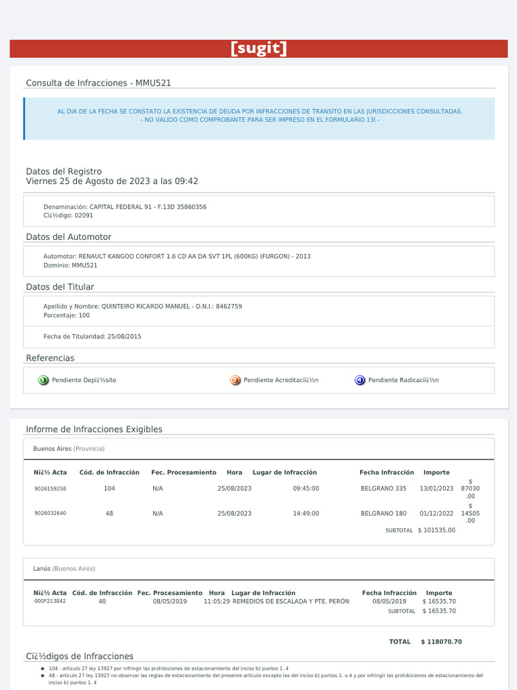The image size is (518, 690).
Task: Click the bullet beside code 104 description
Action: pos(43,668)
